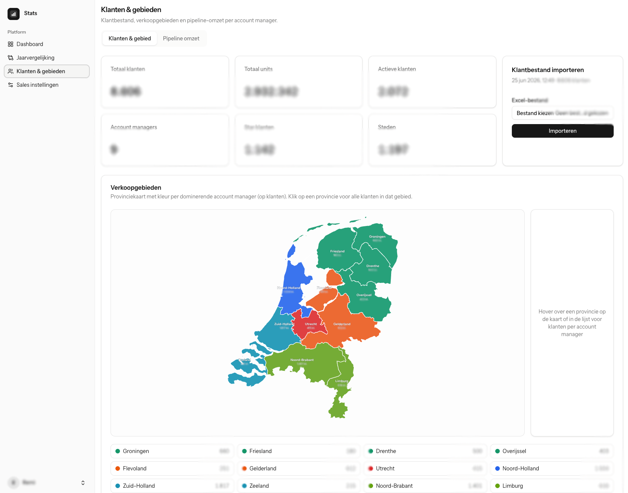Click the Flevoland legend row
Viewport: 628px width, 493px height.
tap(172, 468)
